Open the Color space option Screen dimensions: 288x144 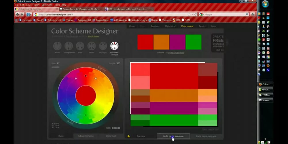point(187,26)
